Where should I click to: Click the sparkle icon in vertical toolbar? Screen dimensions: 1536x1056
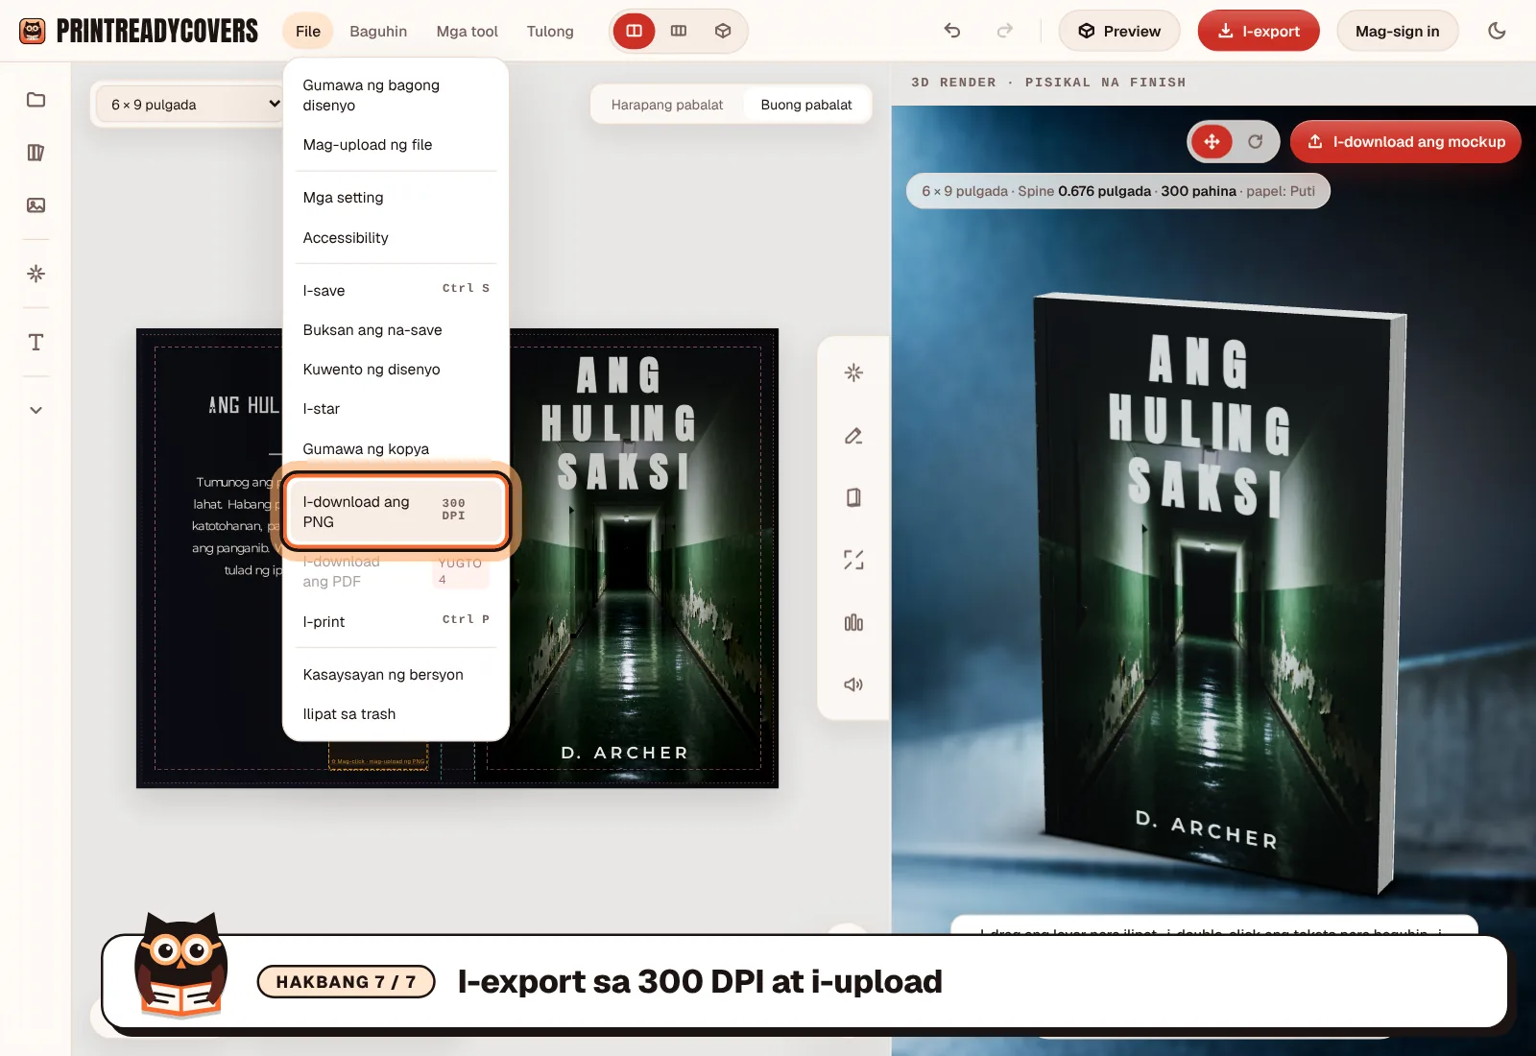pos(853,372)
